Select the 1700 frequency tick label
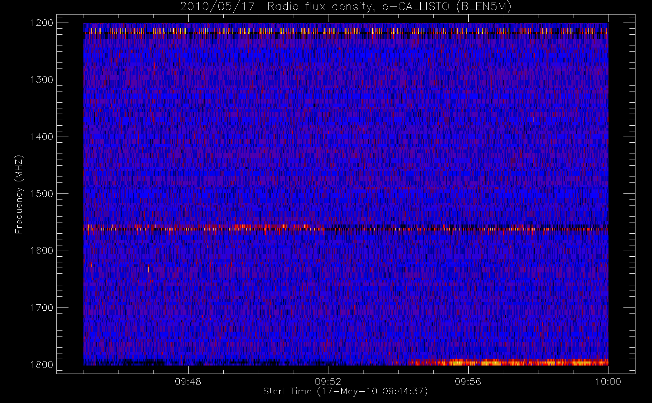The height and width of the screenshot is (403, 652). 42,307
